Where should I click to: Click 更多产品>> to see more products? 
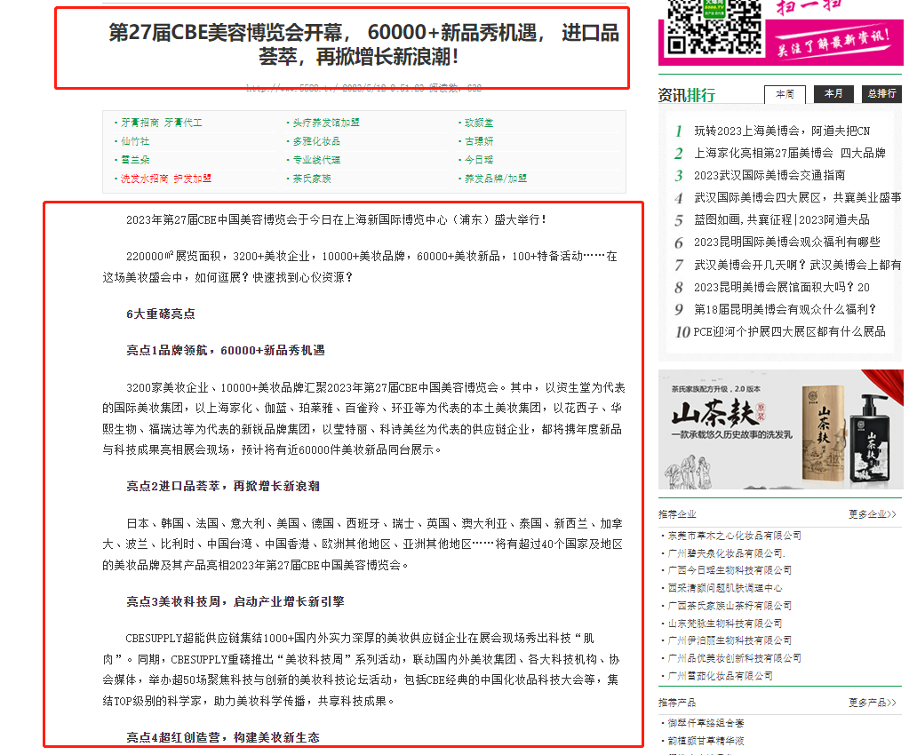[x=871, y=702]
